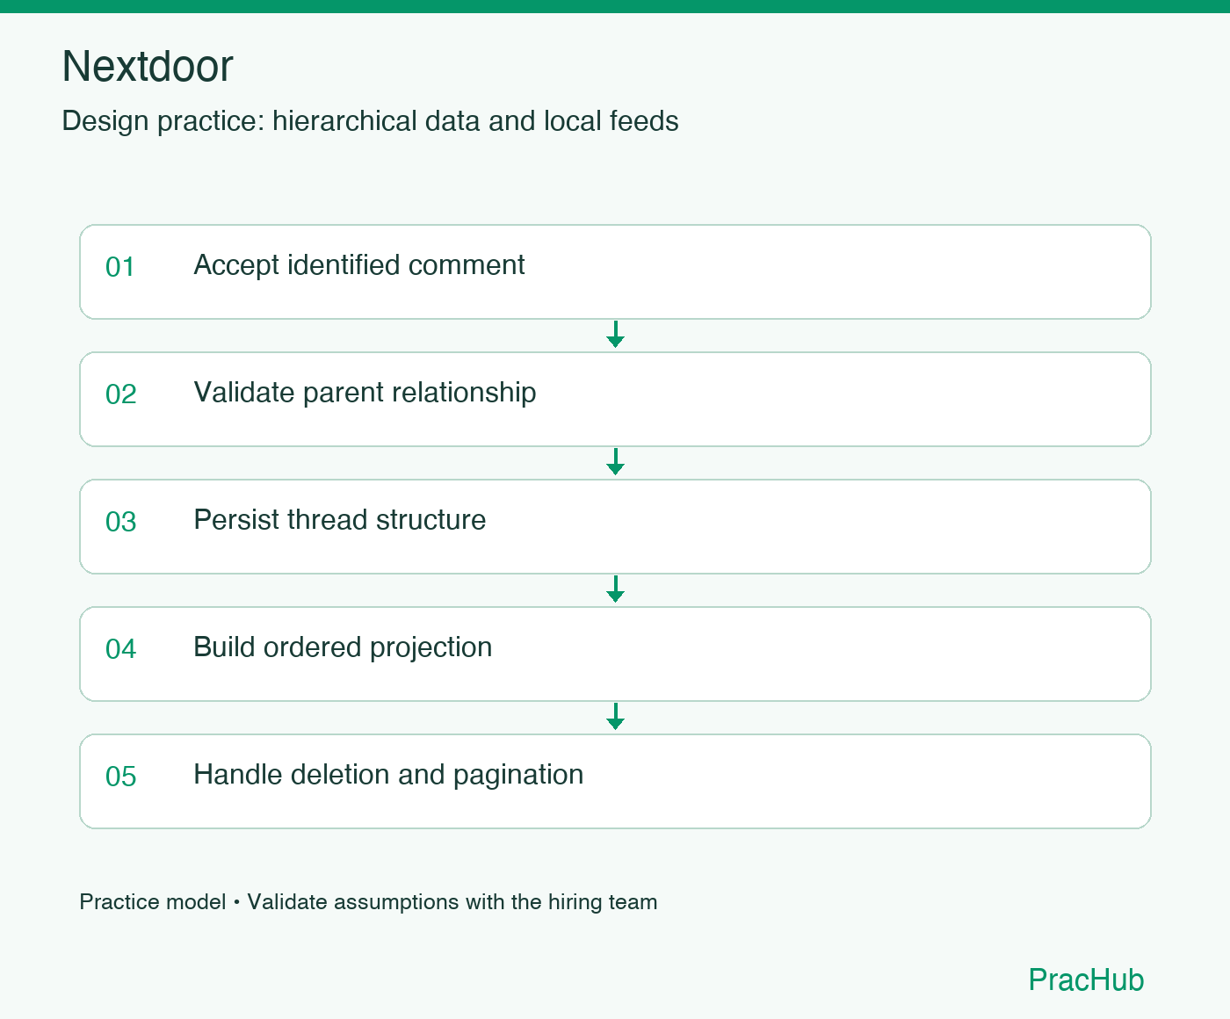The width and height of the screenshot is (1230, 1019).
Task: Select the subtitle "Design practice: hierarchical data and local feeds"
Action: [370, 121]
